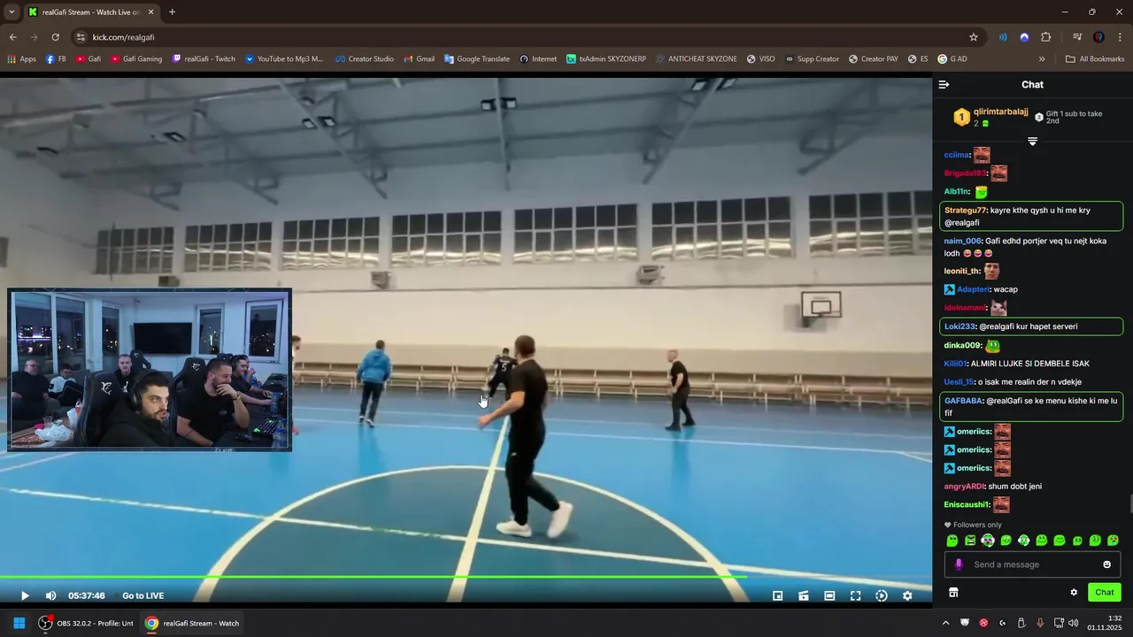Viewport: 1133px width, 637px height.
Task: Close the realGafi Stream tab
Action: pos(150,12)
